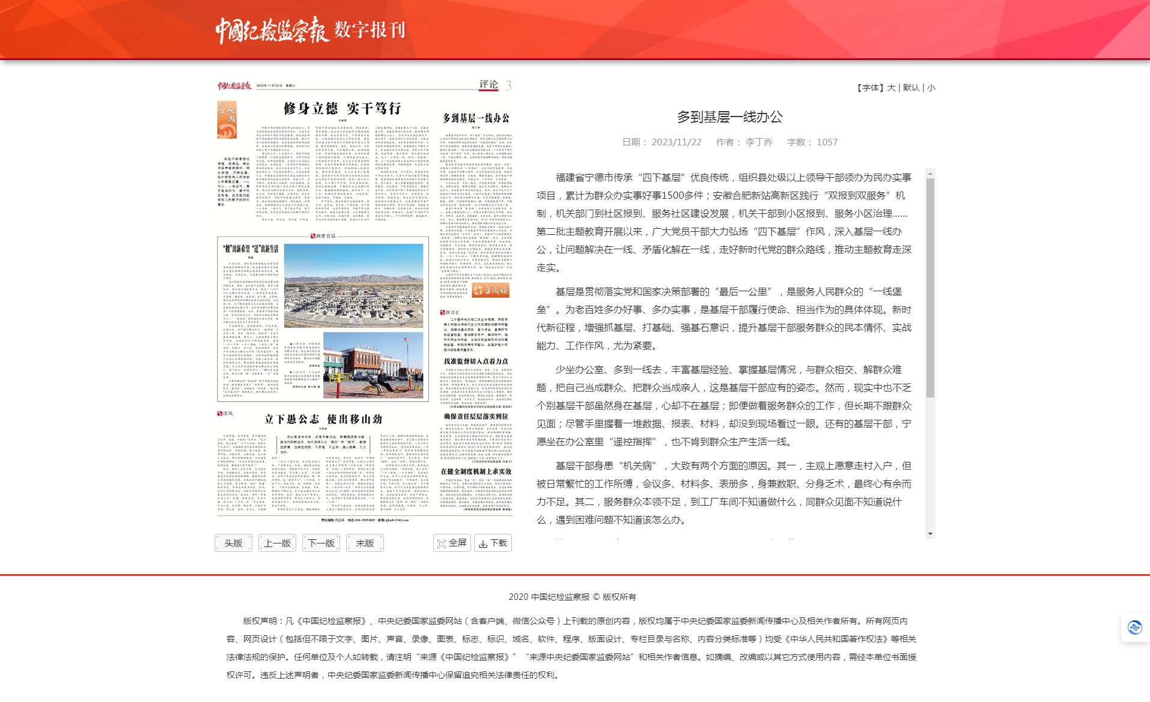The height and width of the screenshot is (702, 1150).
Task: Go to the next page with 下一版
Action: click(321, 543)
